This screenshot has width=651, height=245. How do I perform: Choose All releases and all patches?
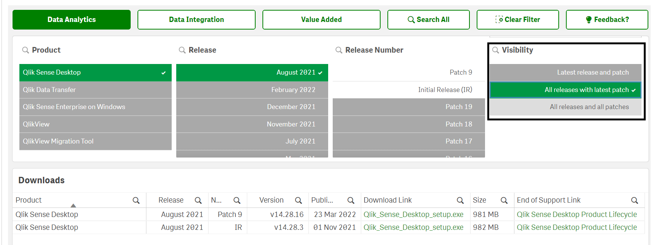tap(566, 107)
